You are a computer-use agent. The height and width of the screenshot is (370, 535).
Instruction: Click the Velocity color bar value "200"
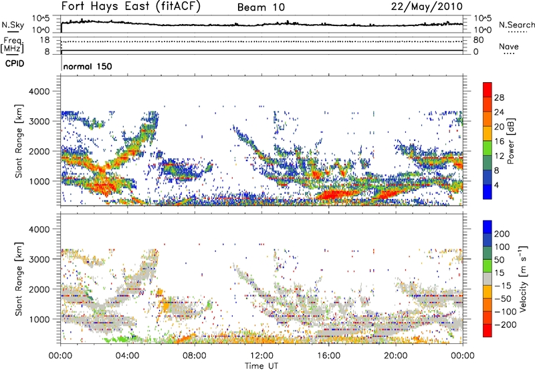point(502,234)
